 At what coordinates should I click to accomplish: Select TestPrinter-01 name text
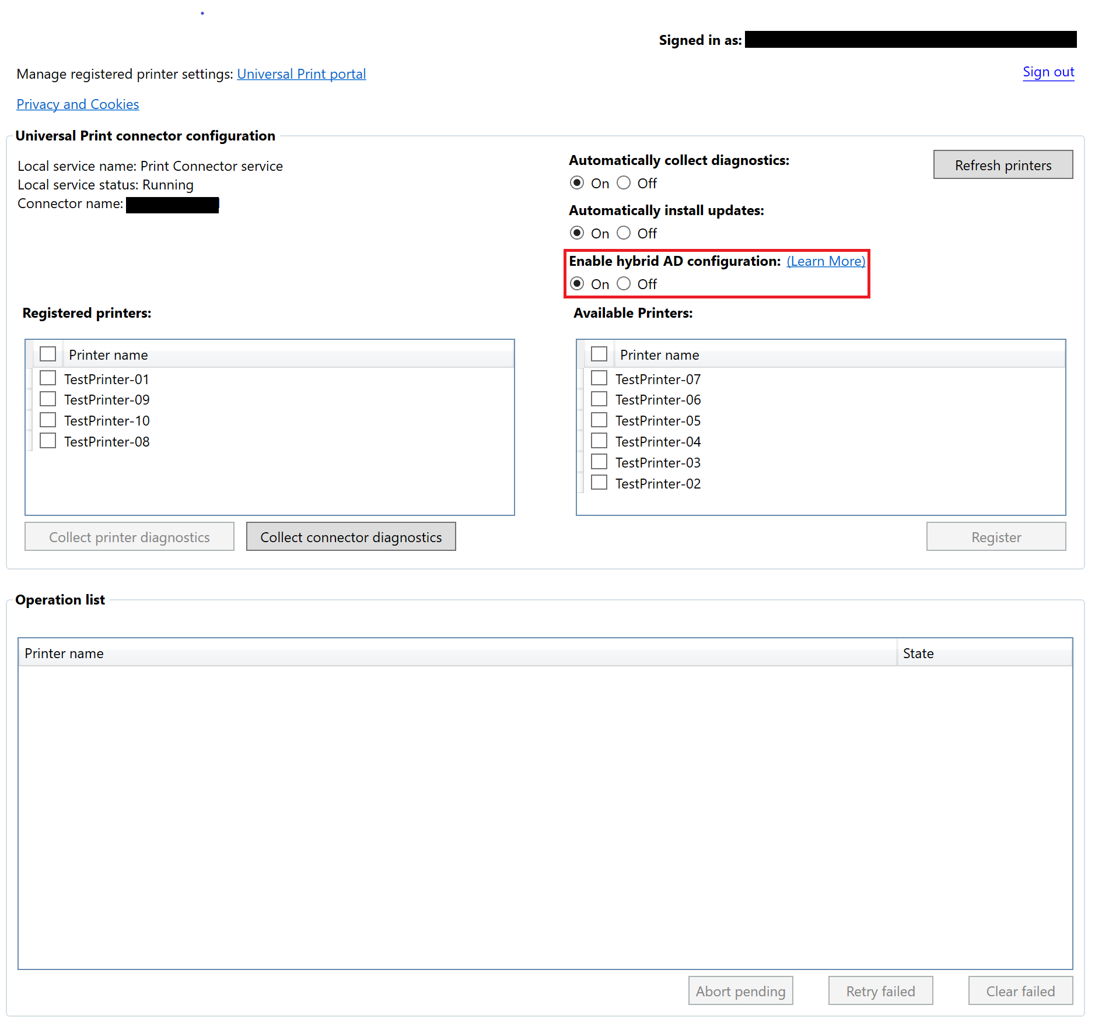coord(107,380)
